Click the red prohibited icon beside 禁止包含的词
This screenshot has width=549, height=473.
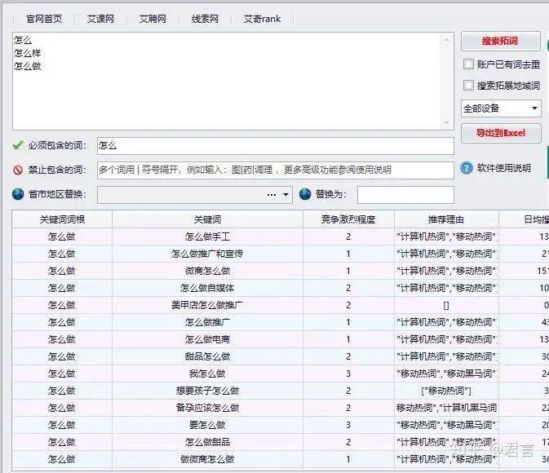[18, 170]
